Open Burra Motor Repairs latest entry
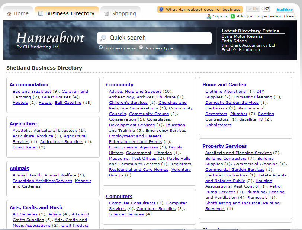 point(242,36)
